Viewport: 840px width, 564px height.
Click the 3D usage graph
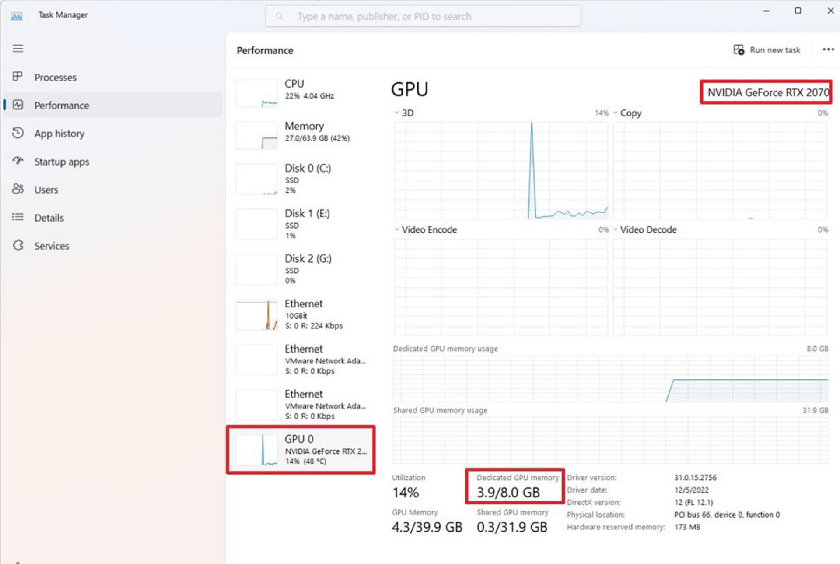pyautogui.click(x=501, y=170)
